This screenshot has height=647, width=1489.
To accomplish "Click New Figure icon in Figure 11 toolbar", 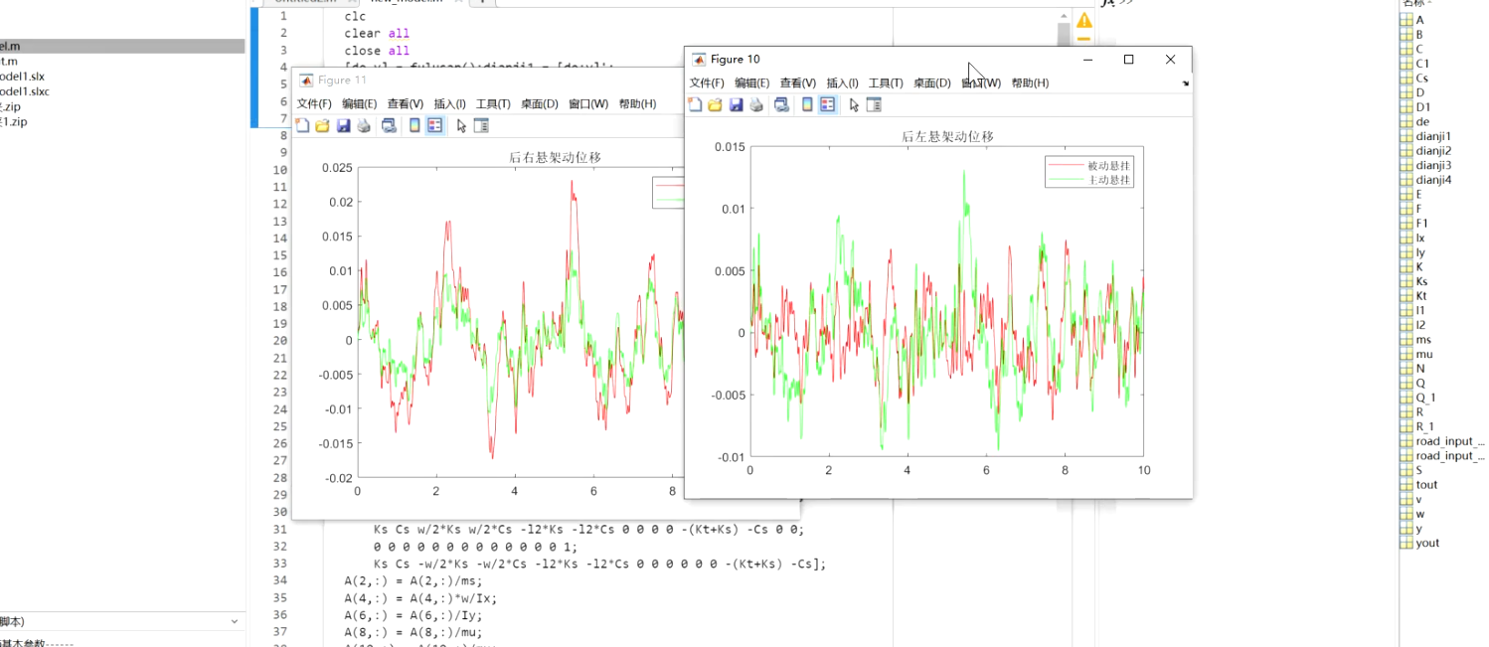I will (302, 126).
